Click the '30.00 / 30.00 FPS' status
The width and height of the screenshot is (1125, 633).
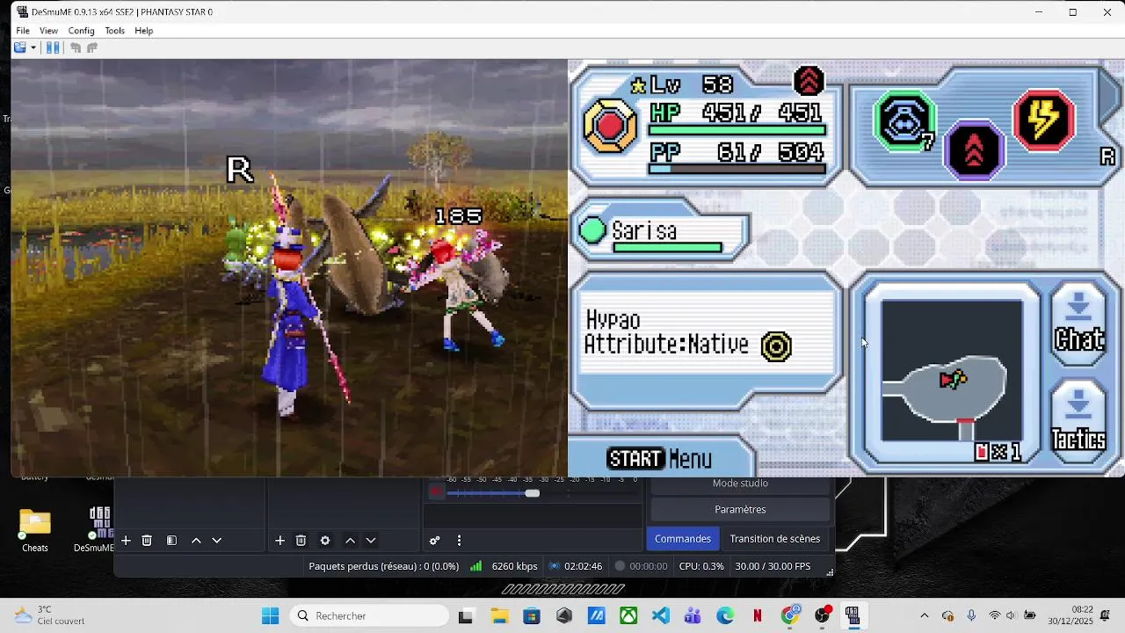(773, 566)
